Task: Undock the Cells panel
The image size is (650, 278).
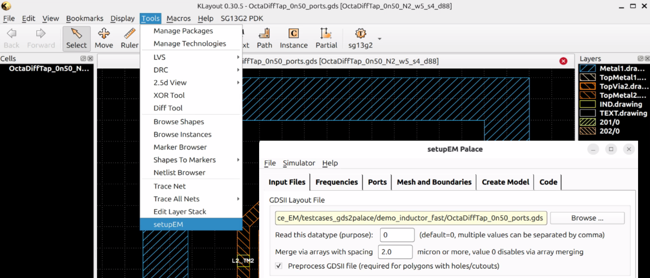Action: [x=83, y=58]
